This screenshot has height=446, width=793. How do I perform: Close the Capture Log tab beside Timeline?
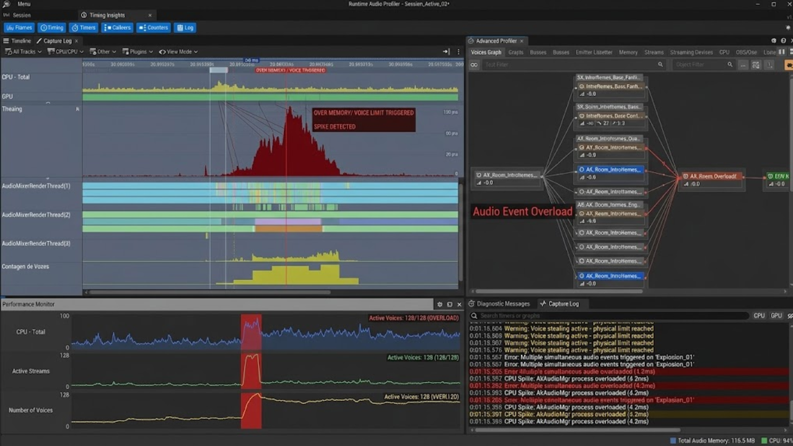[76, 41]
